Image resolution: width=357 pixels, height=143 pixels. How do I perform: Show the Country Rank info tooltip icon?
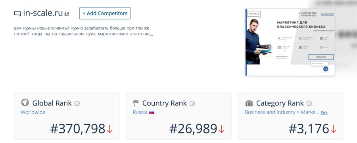(x=192, y=103)
